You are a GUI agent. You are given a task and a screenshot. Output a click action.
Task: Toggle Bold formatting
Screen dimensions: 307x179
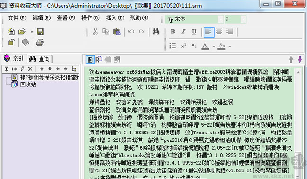point(172,32)
